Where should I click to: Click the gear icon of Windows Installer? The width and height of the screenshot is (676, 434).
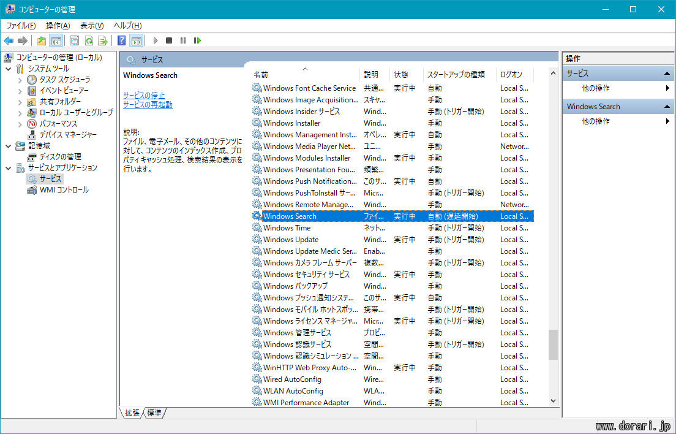[257, 123]
